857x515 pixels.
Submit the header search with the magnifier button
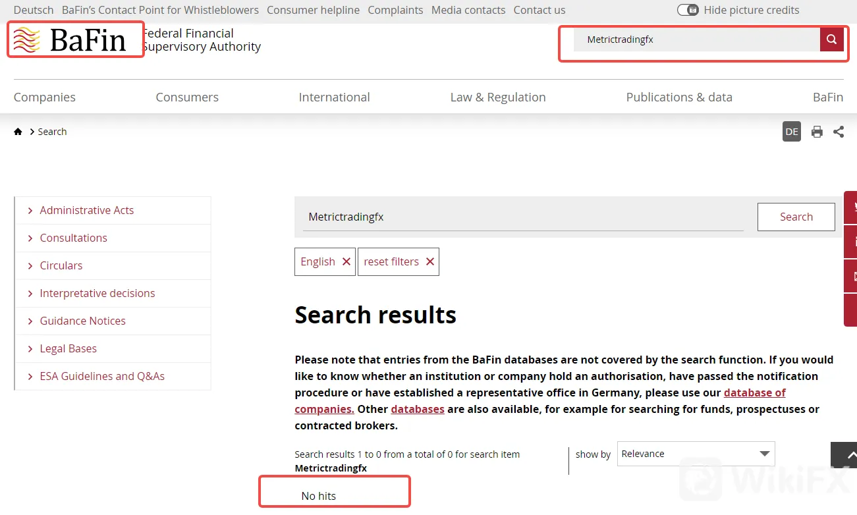click(x=831, y=40)
